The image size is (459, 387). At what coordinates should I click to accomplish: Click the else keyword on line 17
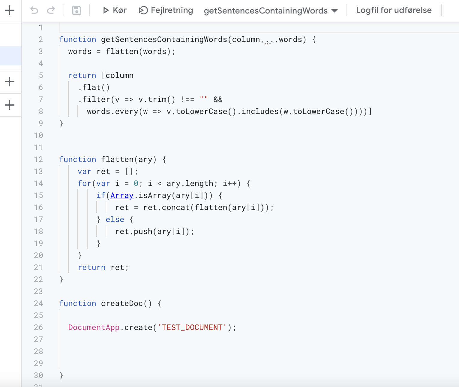(115, 220)
